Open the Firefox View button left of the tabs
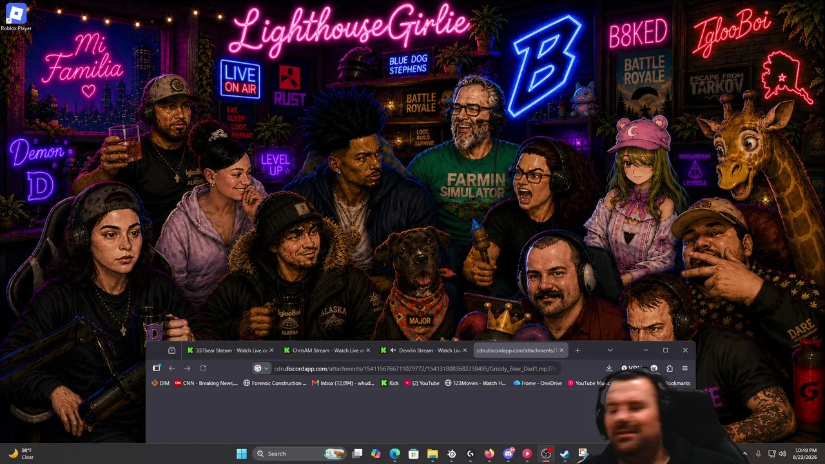 pyautogui.click(x=171, y=351)
